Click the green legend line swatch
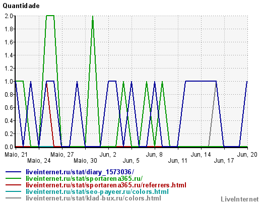 (x=14, y=178)
